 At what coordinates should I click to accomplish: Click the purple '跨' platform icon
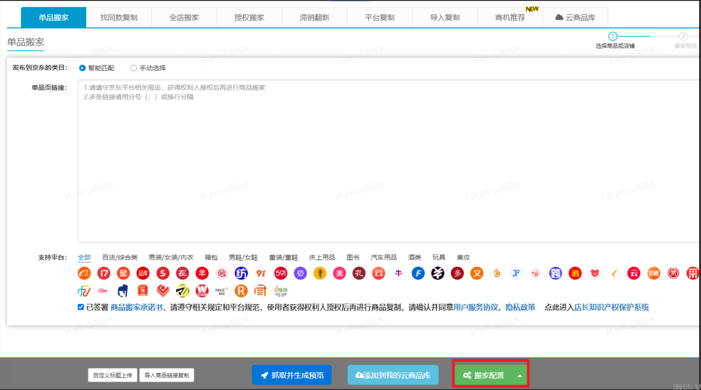(x=555, y=273)
